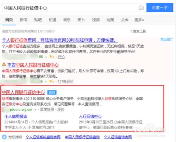Viewport: 176px width, 142px height.
Task: Click 评价 next to 百度快照
Action: tap(61, 110)
